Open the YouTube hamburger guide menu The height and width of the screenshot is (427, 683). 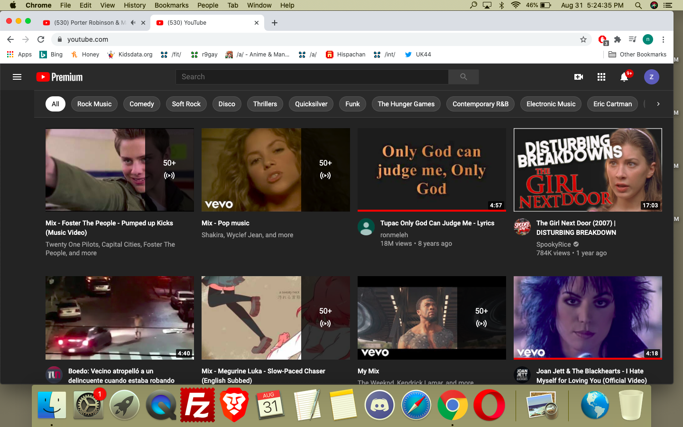[17, 77]
